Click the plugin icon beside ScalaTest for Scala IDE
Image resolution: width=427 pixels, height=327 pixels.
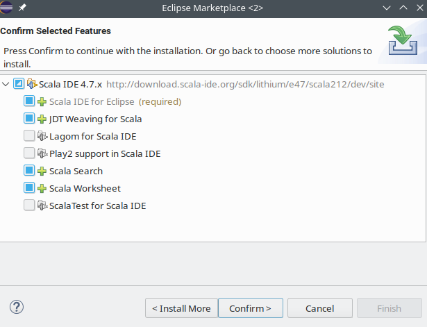pos(42,206)
